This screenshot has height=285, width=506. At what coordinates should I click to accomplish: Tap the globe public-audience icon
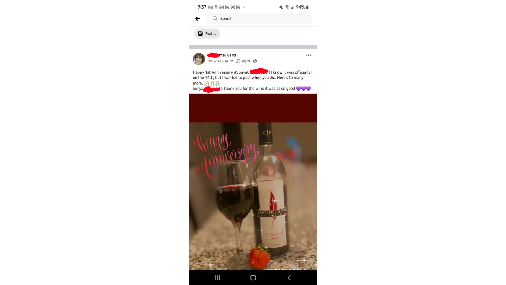pyautogui.click(x=255, y=61)
